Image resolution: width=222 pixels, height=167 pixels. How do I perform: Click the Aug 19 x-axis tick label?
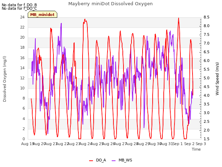click(27, 144)
